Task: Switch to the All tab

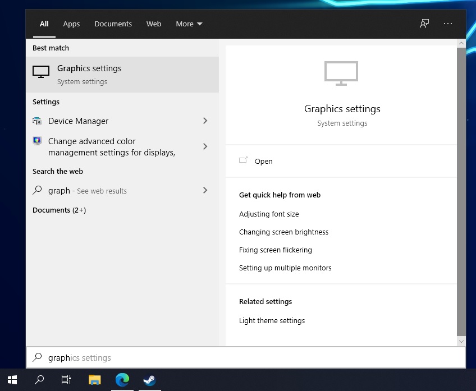Action: (44, 24)
